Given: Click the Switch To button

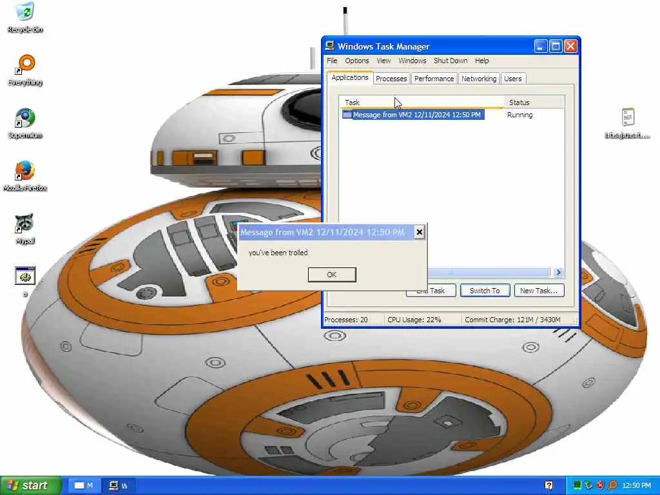Looking at the screenshot, I should click(485, 291).
